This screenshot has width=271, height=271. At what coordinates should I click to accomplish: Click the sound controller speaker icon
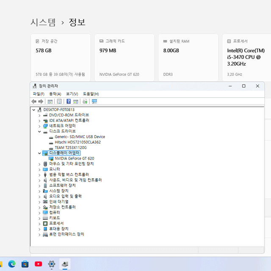(45, 180)
